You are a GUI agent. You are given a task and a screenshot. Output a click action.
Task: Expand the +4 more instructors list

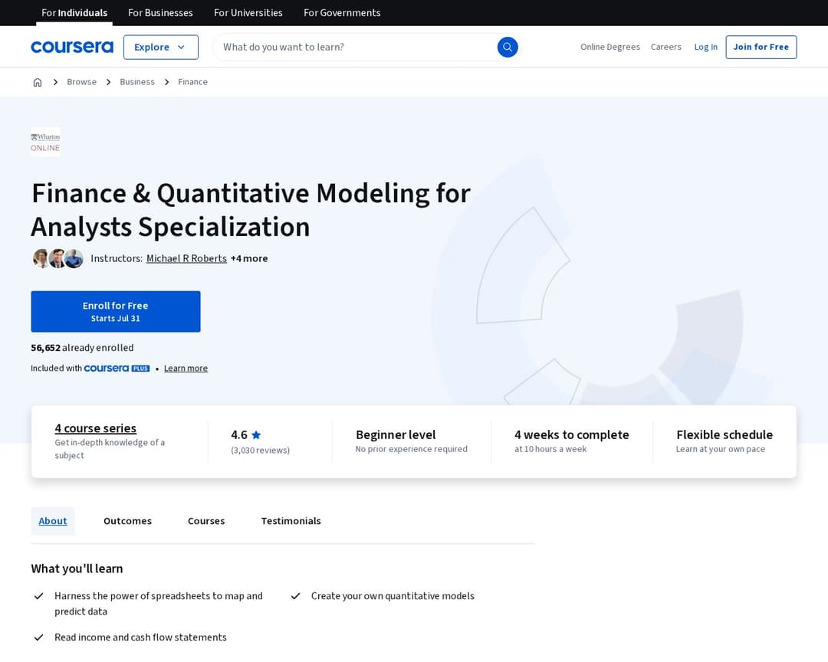(x=248, y=258)
